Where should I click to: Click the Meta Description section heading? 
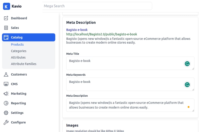point(81,22)
